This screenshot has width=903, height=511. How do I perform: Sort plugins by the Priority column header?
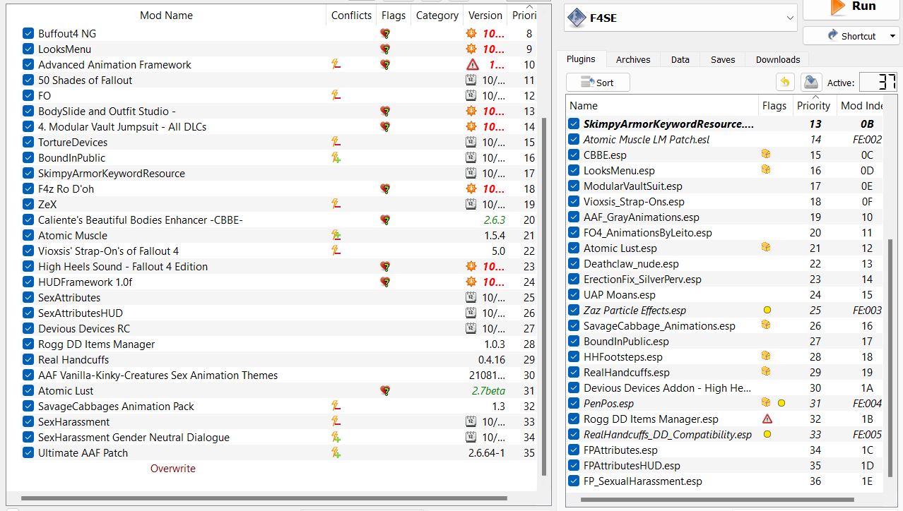click(813, 105)
